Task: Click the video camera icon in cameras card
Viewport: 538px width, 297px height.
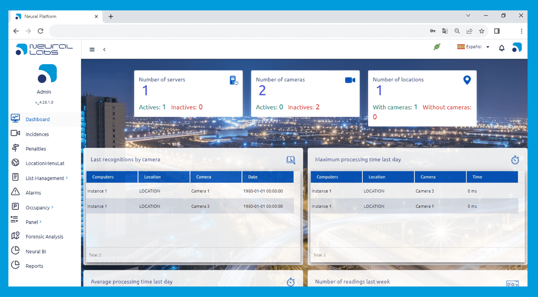Action: [350, 80]
